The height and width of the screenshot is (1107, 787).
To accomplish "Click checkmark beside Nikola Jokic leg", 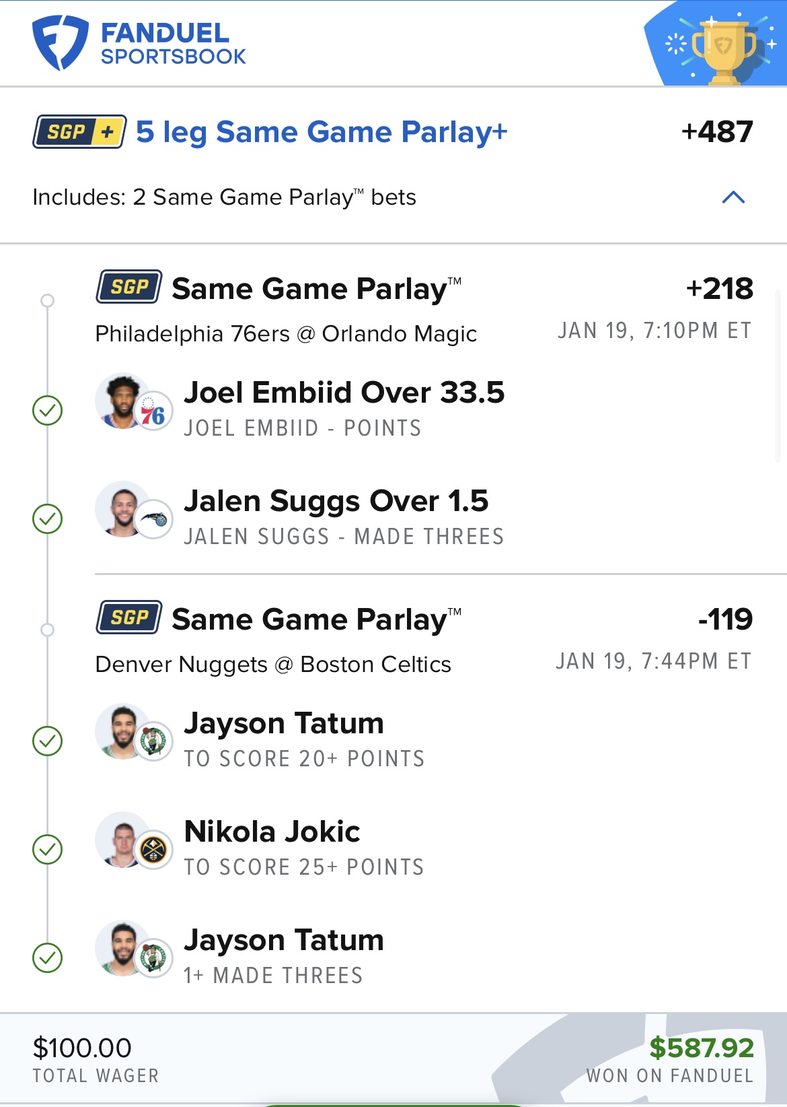I will pos(48,849).
